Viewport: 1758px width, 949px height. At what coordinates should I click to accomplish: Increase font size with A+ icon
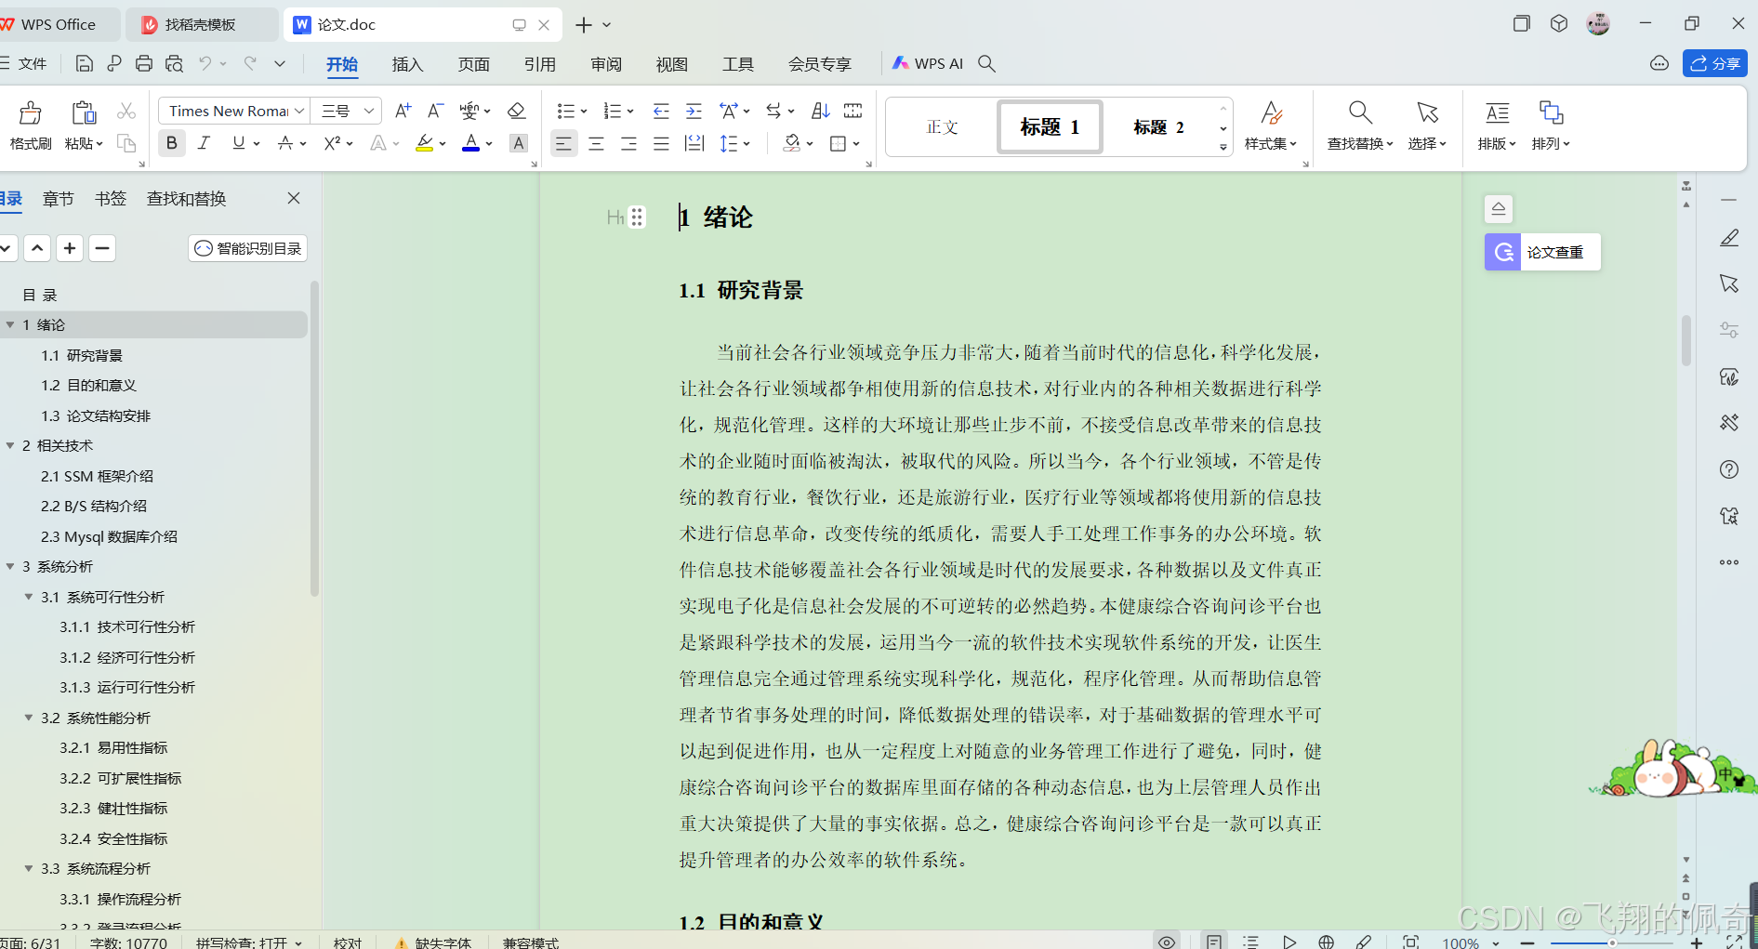coord(403,111)
